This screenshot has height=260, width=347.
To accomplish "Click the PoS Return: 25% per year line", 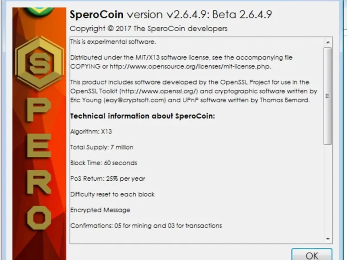I will coord(108,179).
